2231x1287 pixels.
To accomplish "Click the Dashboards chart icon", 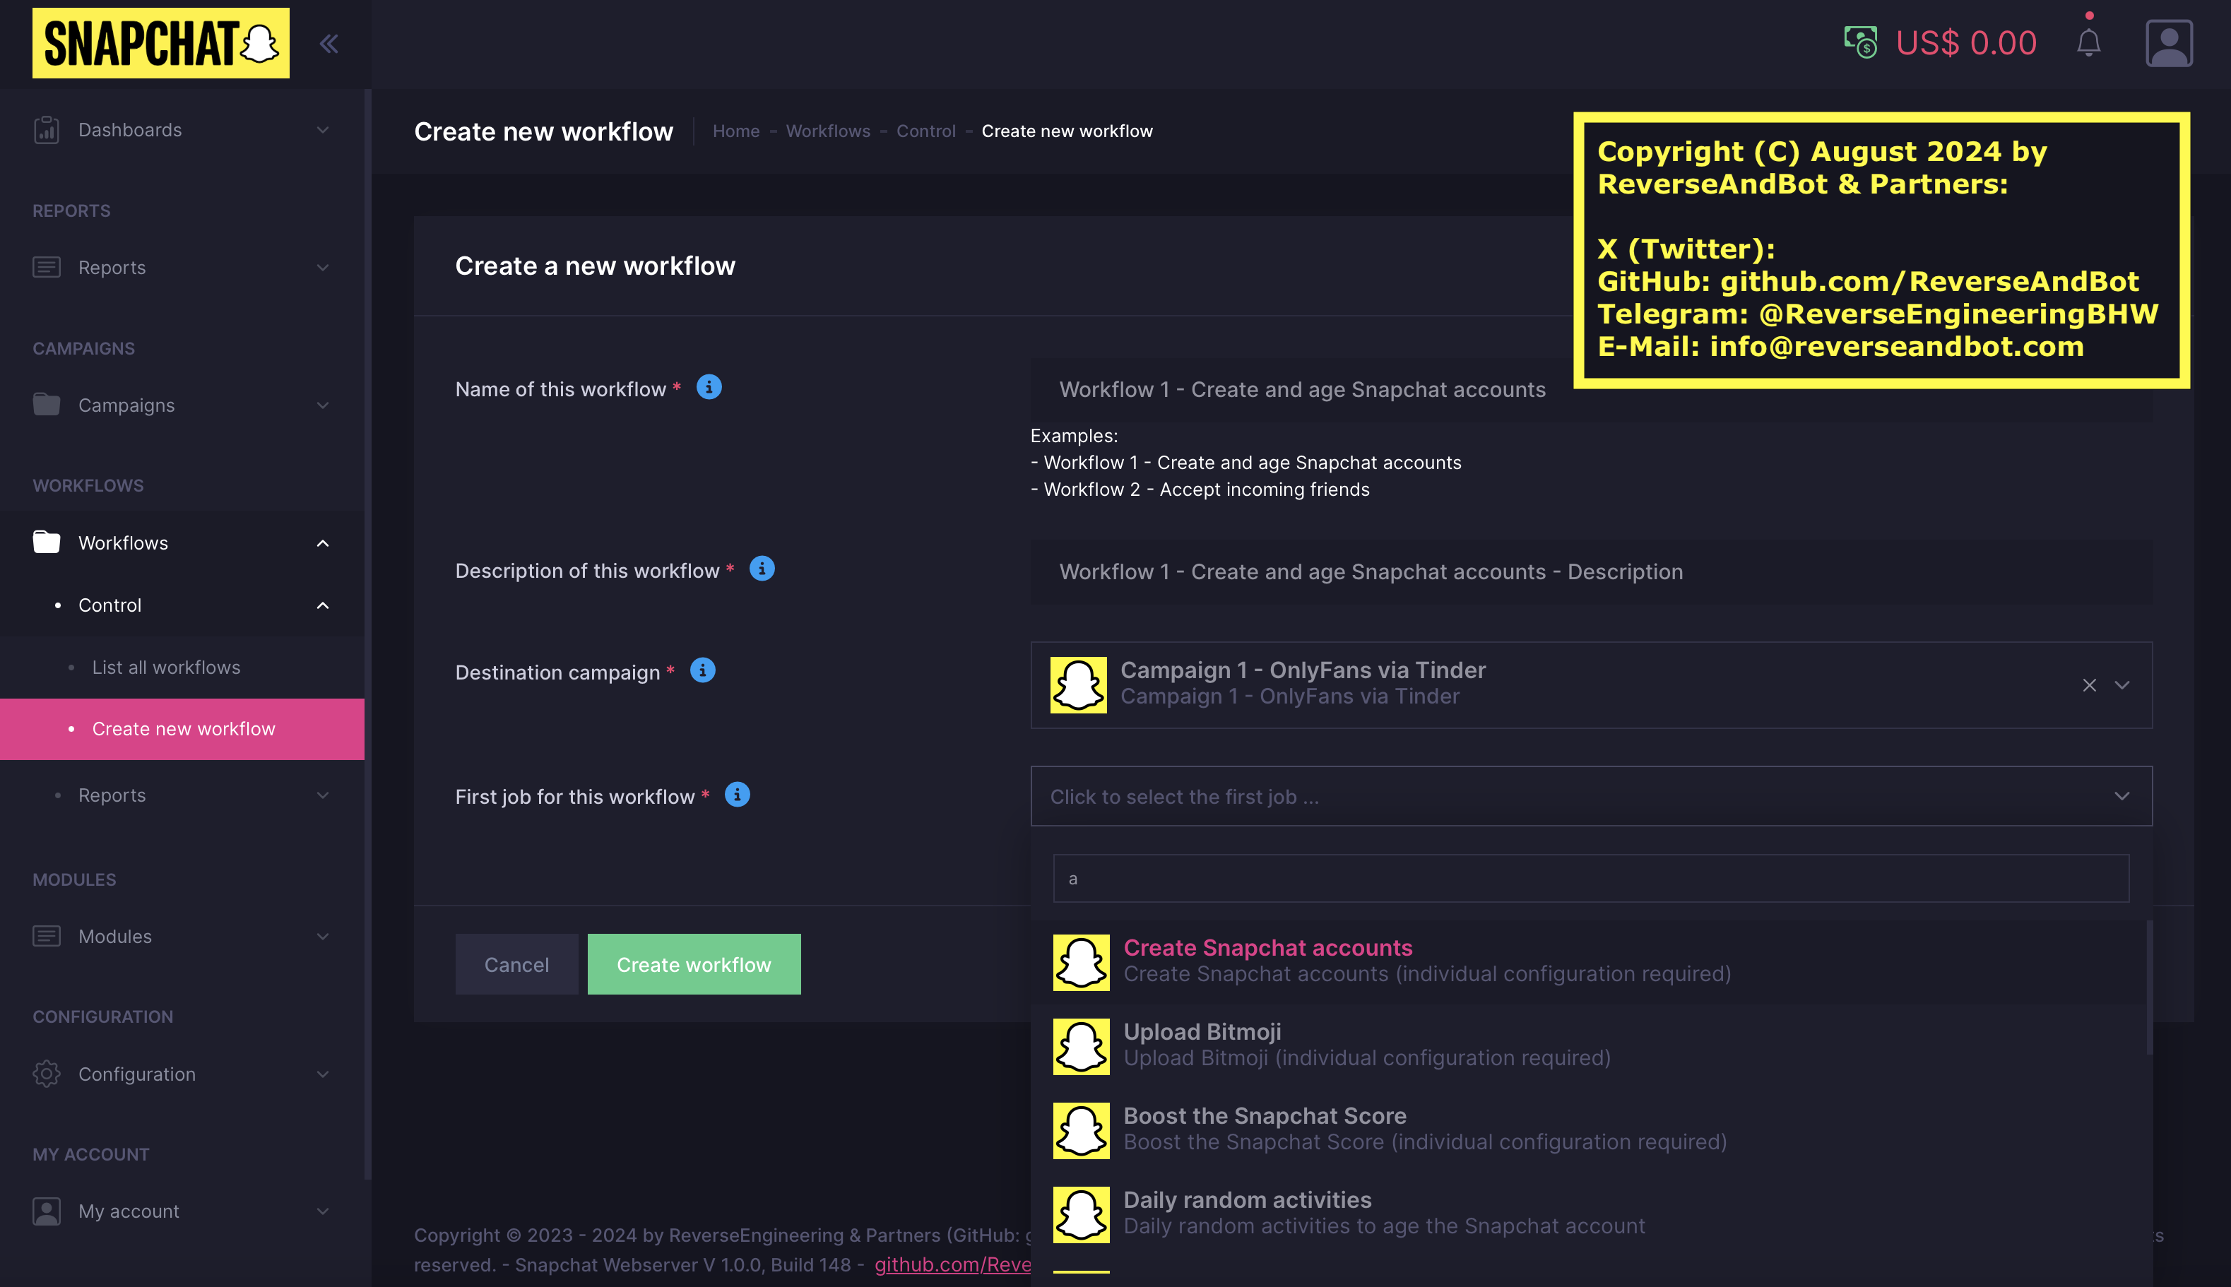I will [x=46, y=130].
